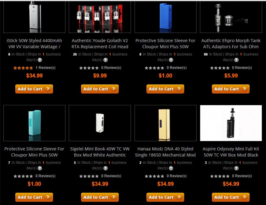Click shipping help icon under Youde Goliath V2
This screenshot has height=205, width=266.
pyautogui.click(x=105, y=60)
